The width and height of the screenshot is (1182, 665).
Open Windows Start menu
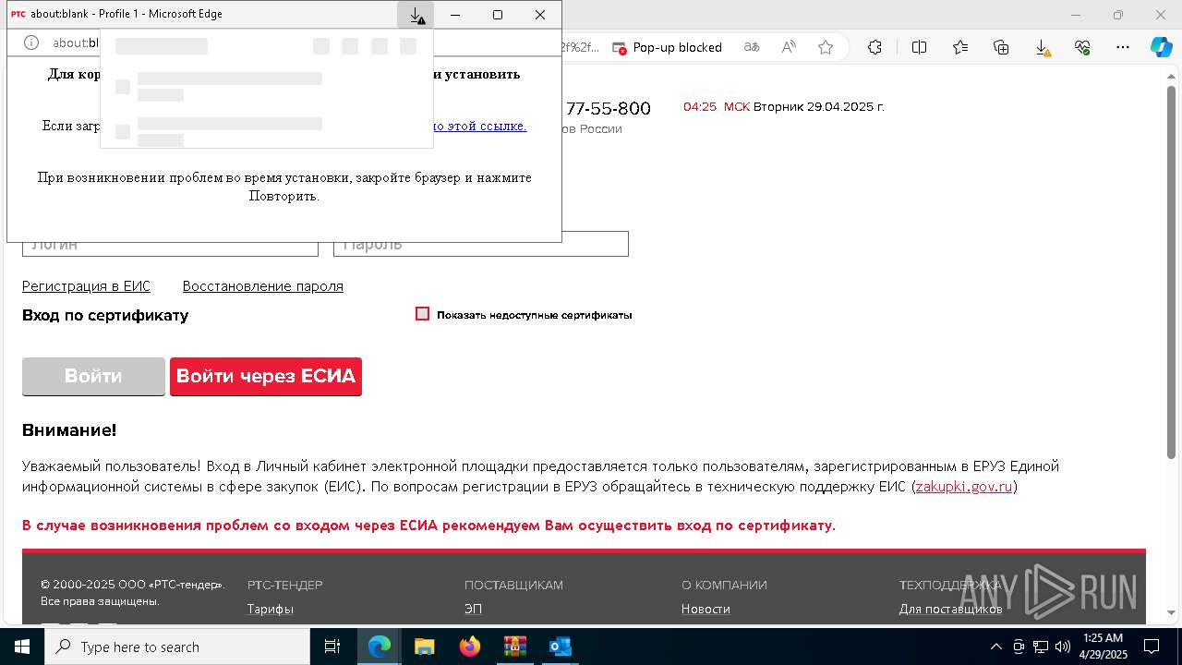(22, 647)
